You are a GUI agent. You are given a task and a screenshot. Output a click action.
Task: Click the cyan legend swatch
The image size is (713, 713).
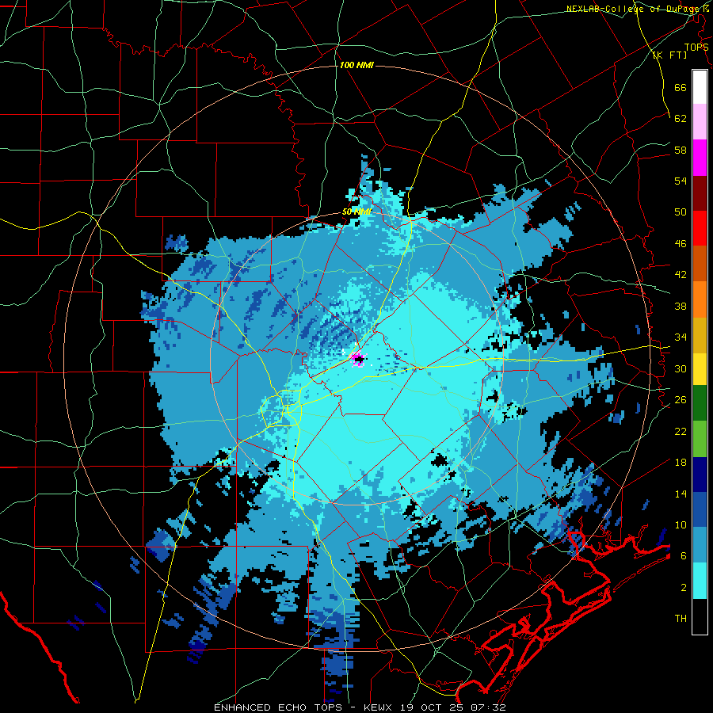click(x=700, y=581)
